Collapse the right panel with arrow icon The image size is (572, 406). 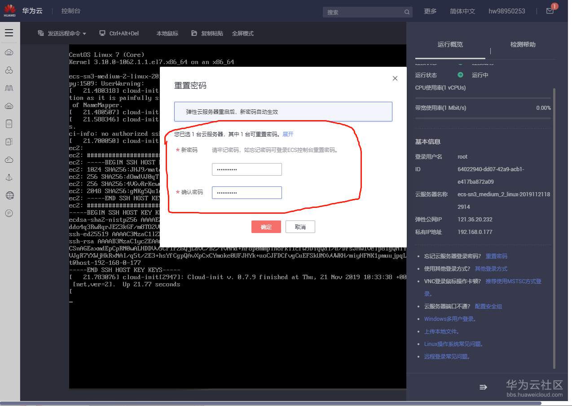click(483, 387)
